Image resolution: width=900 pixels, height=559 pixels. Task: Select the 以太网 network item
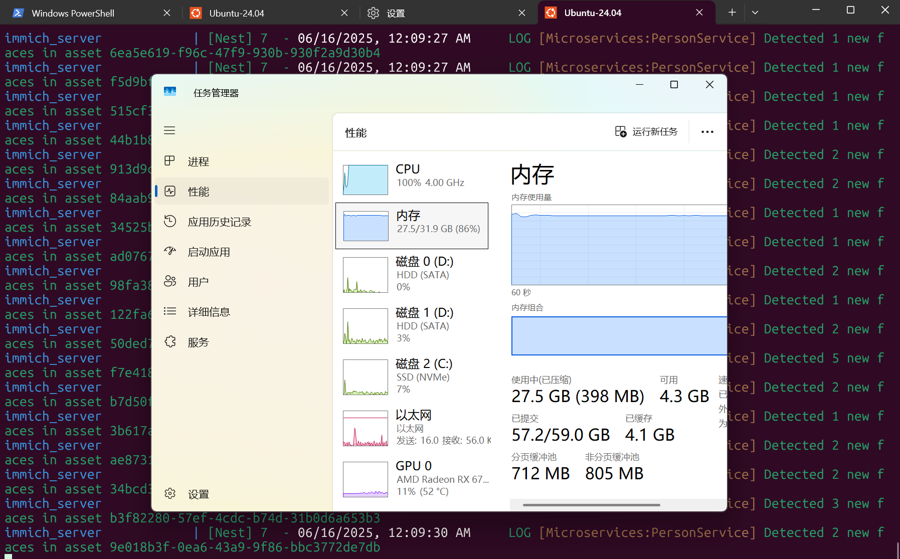click(x=412, y=428)
